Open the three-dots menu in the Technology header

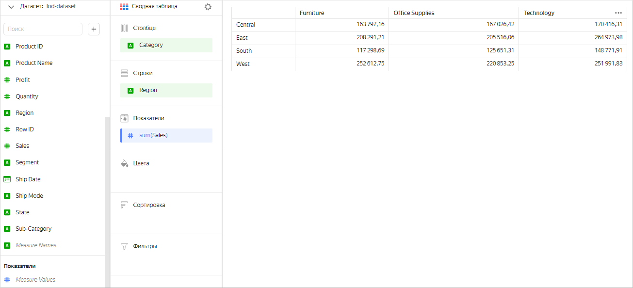(x=618, y=13)
